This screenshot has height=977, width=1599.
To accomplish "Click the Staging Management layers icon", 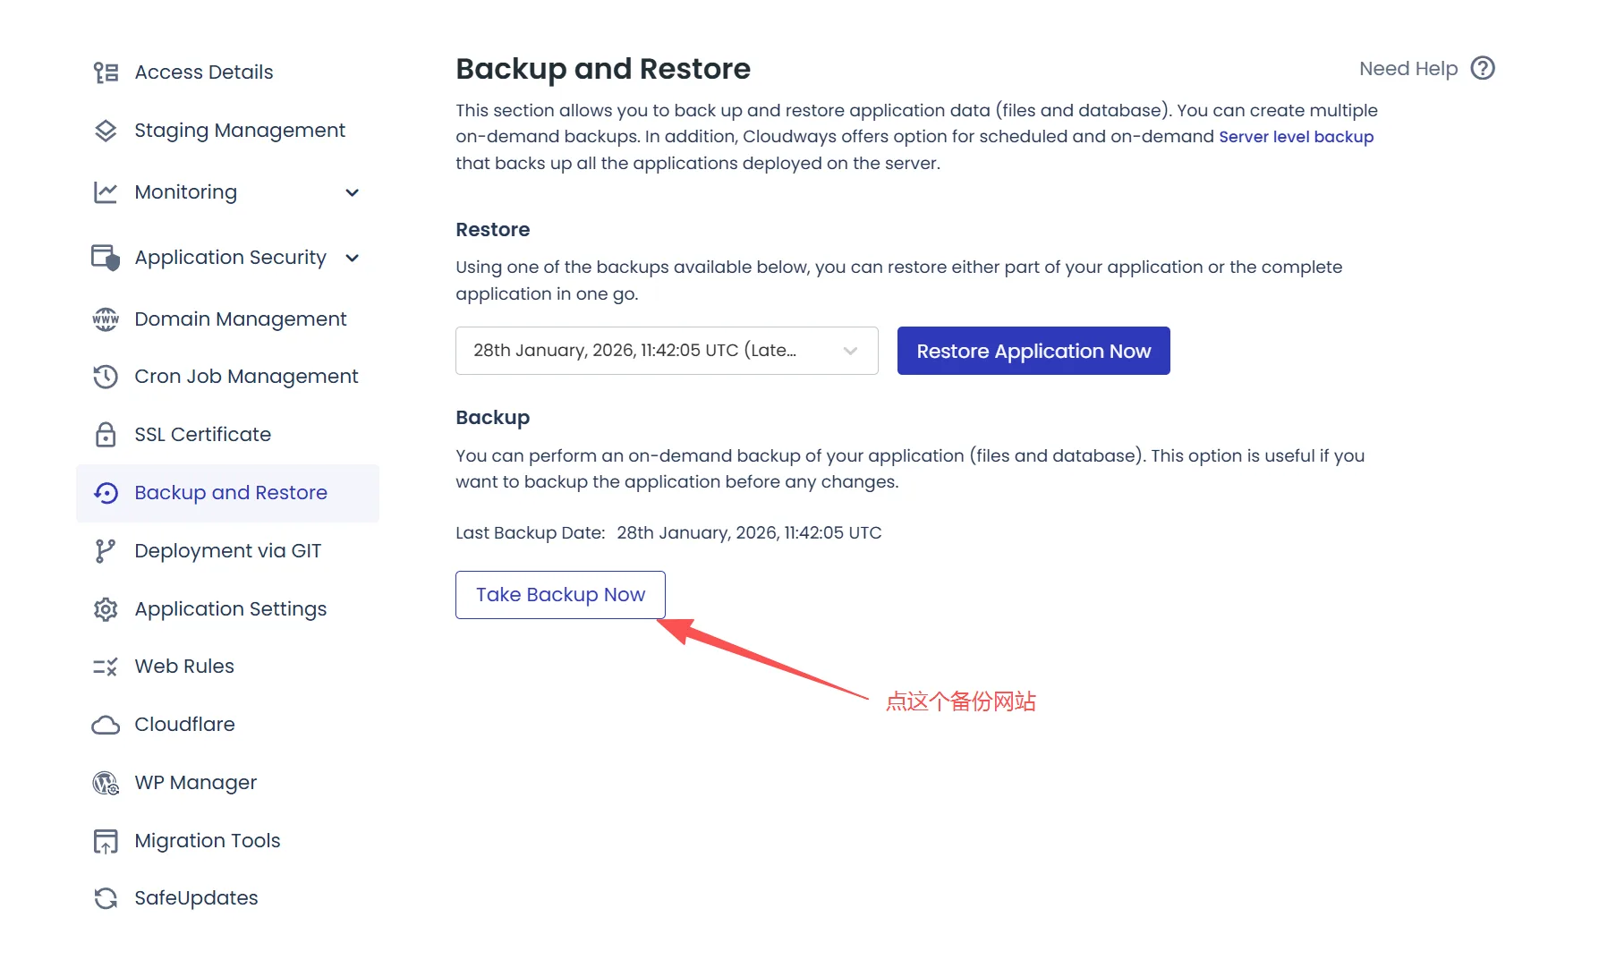I will [x=106, y=131].
